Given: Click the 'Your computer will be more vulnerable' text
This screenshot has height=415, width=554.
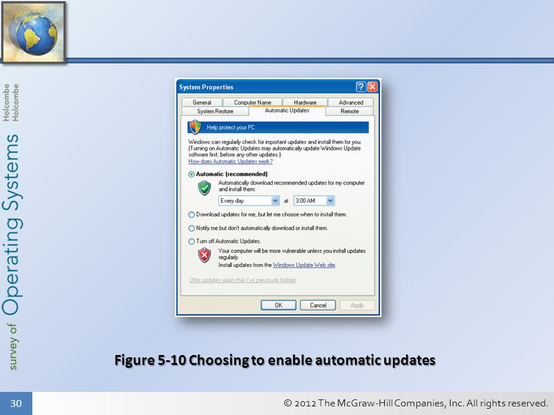Looking at the screenshot, I should pos(292,254).
